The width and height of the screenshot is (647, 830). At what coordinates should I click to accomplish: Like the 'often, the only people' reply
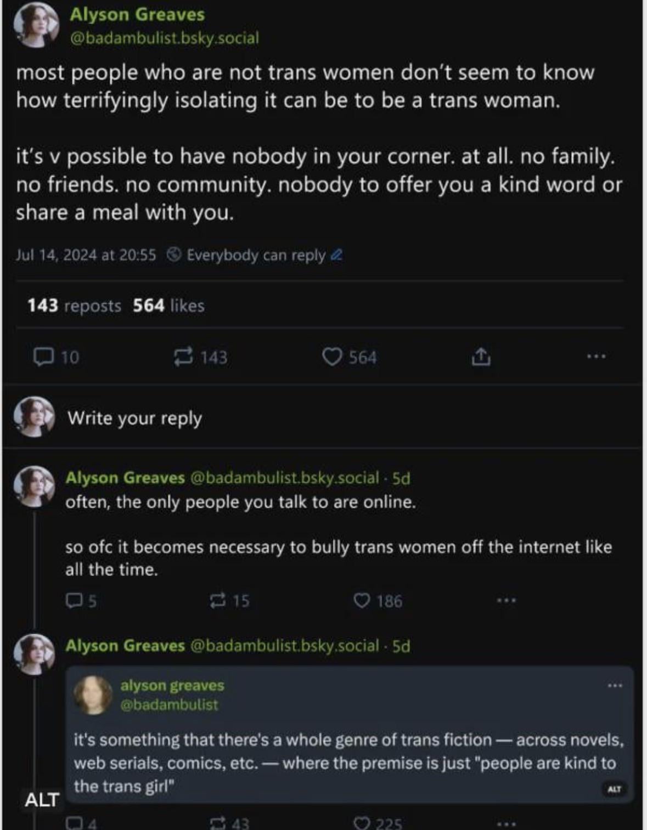(x=362, y=601)
